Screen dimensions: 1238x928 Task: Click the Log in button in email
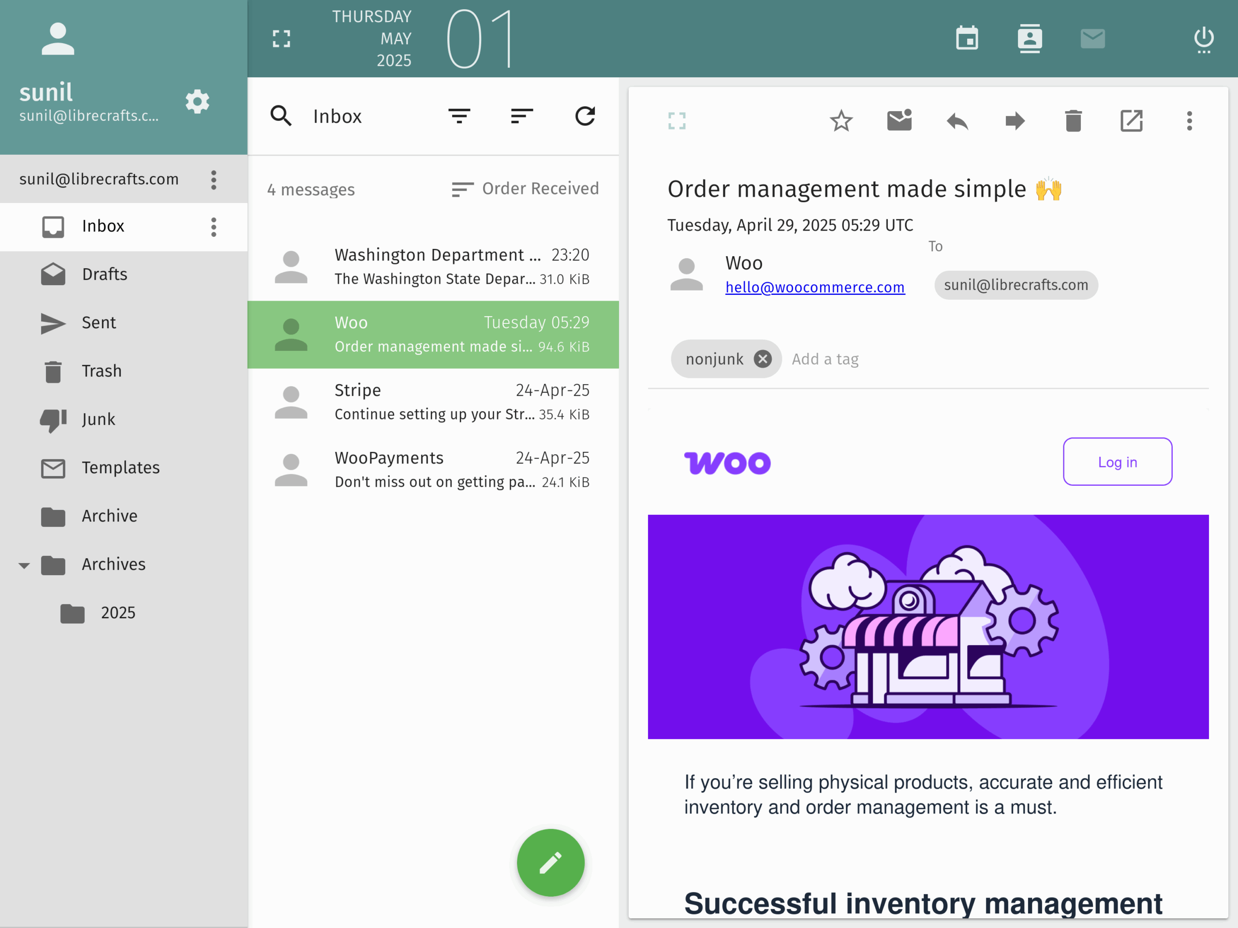tap(1117, 462)
